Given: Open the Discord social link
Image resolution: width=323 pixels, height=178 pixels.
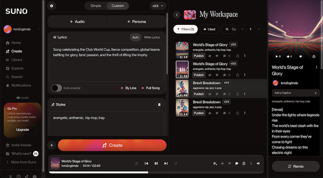Looking at the screenshot, I should 35,176.
